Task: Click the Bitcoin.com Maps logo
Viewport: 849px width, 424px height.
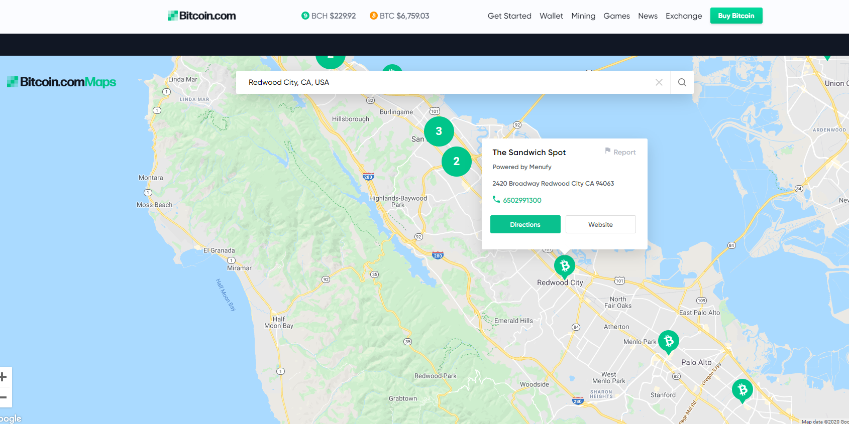Action: click(x=61, y=82)
